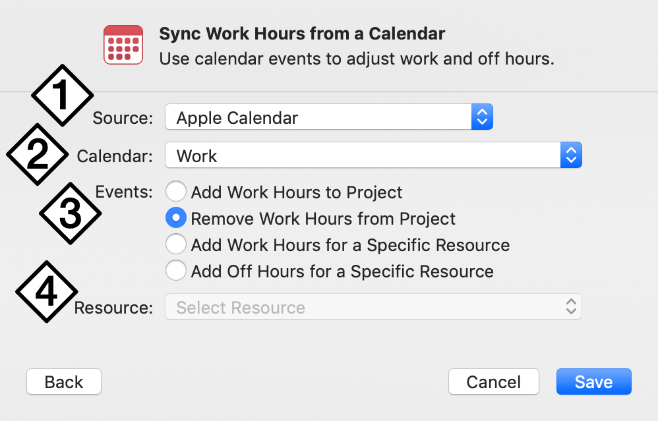Click the Sync Work Hours from a Calendar heading
658x421 pixels.
pyautogui.click(x=302, y=34)
